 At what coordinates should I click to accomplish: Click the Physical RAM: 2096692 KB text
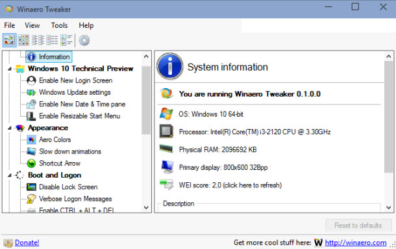click(x=217, y=150)
